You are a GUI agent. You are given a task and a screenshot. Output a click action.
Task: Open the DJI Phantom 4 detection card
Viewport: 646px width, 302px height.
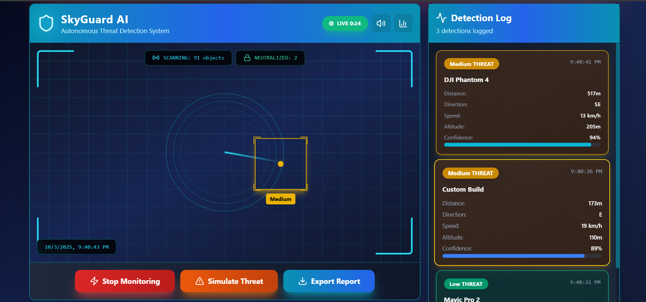(522, 102)
